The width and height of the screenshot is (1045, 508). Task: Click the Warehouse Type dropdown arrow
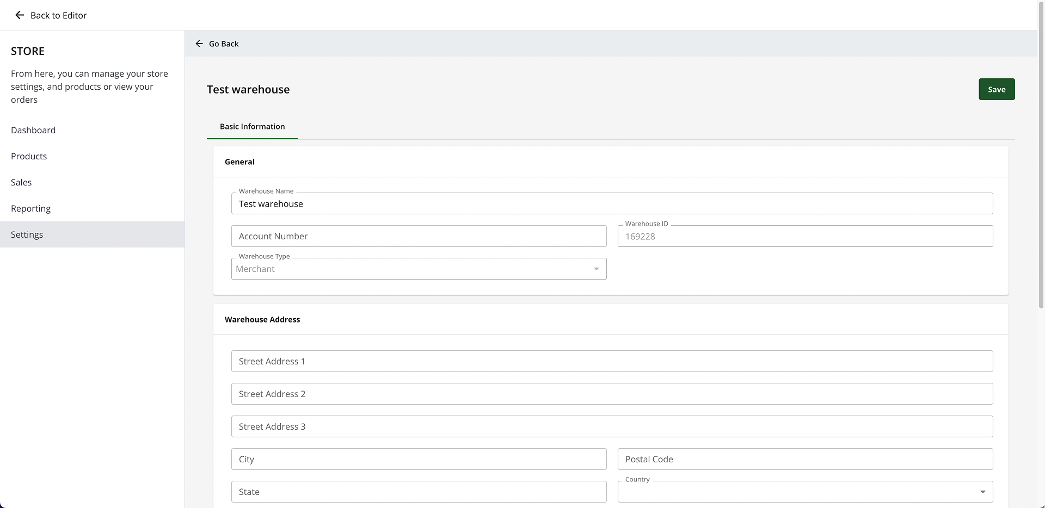(x=597, y=269)
